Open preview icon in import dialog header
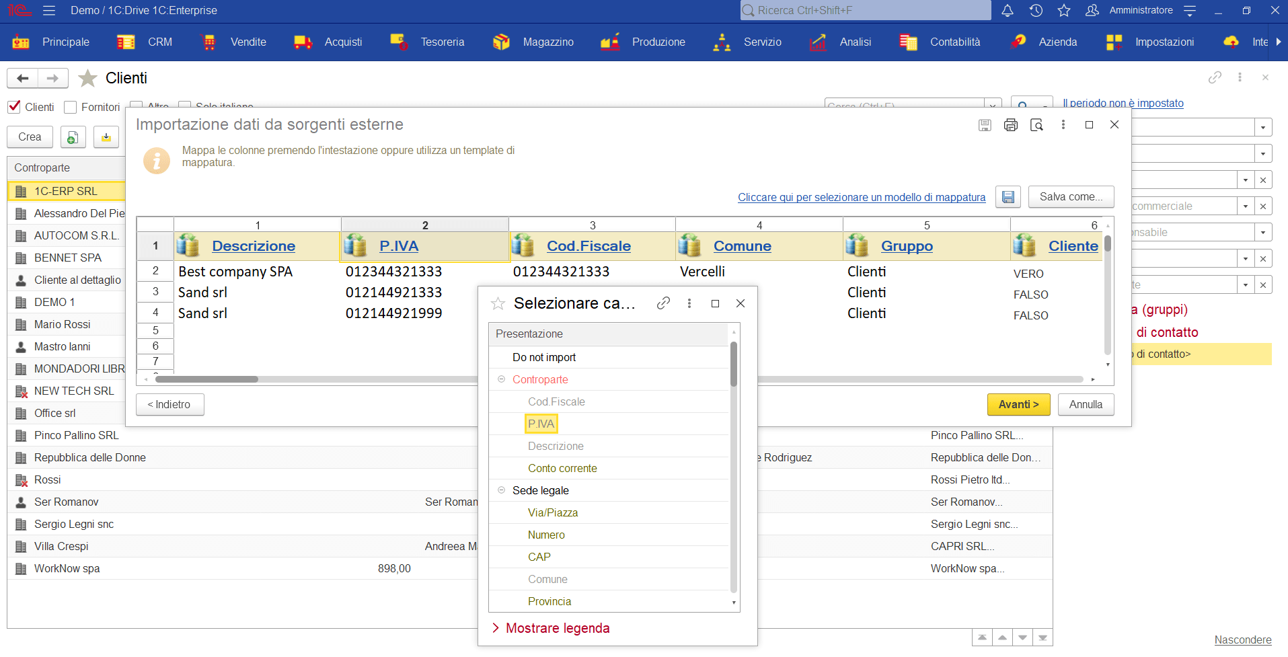1288x657 pixels. pos(1036,124)
